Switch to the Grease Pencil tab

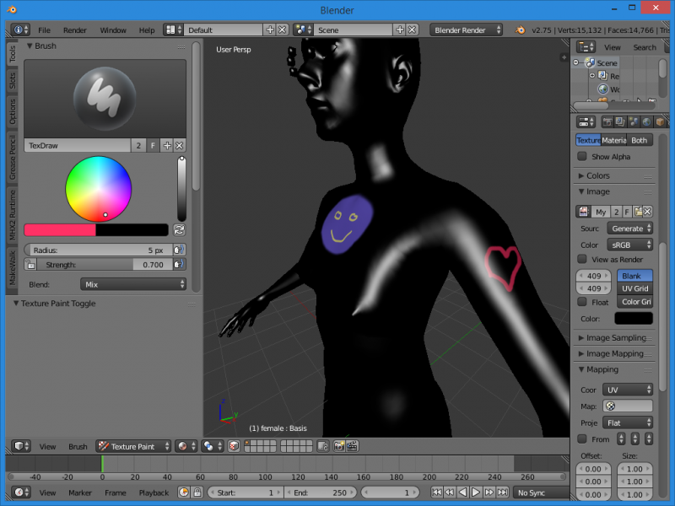[13, 156]
